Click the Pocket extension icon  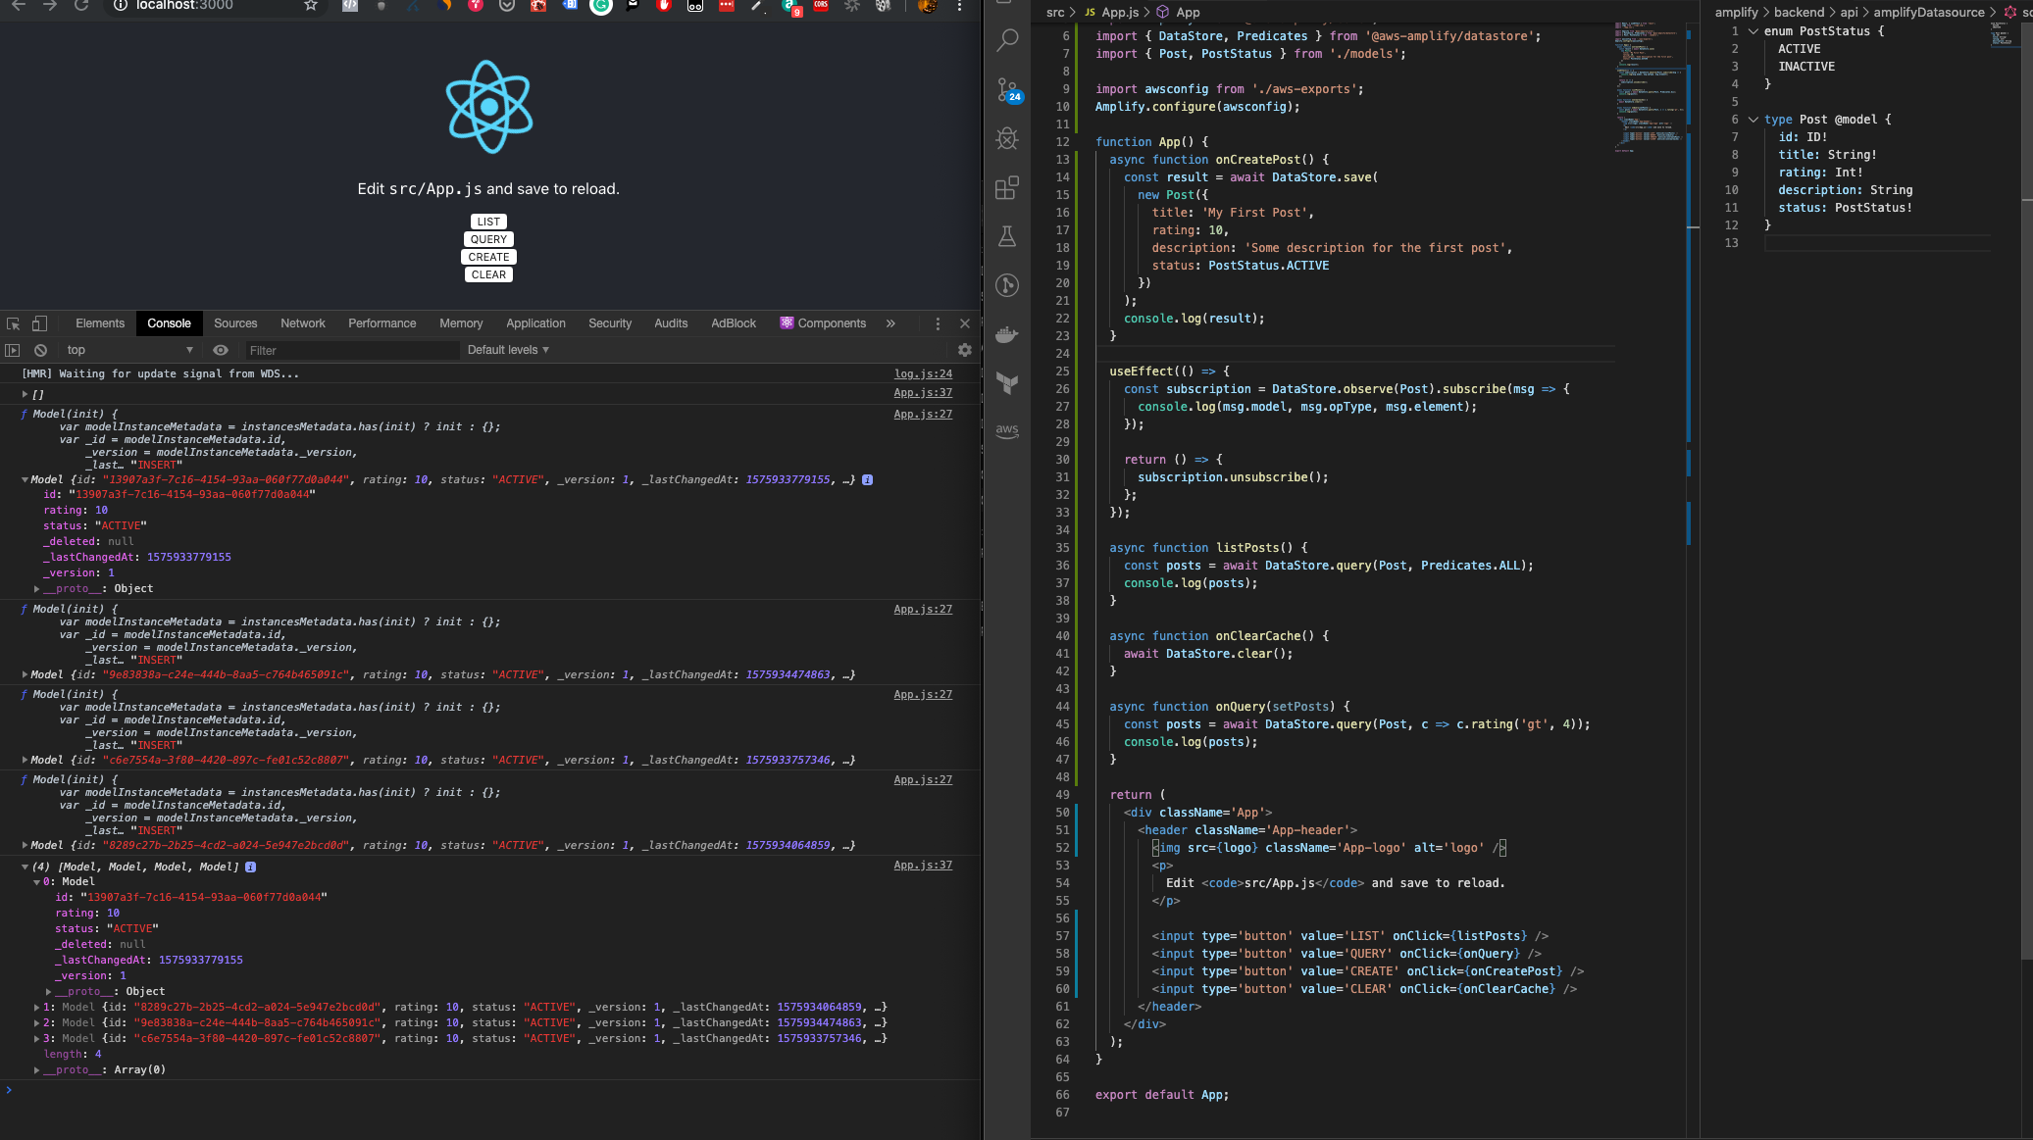[x=507, y=5]
